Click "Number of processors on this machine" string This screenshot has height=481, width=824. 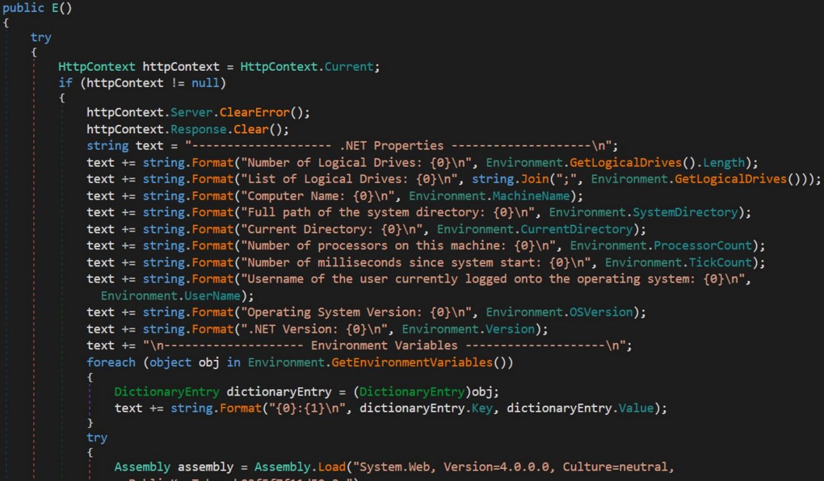point(398,246)
